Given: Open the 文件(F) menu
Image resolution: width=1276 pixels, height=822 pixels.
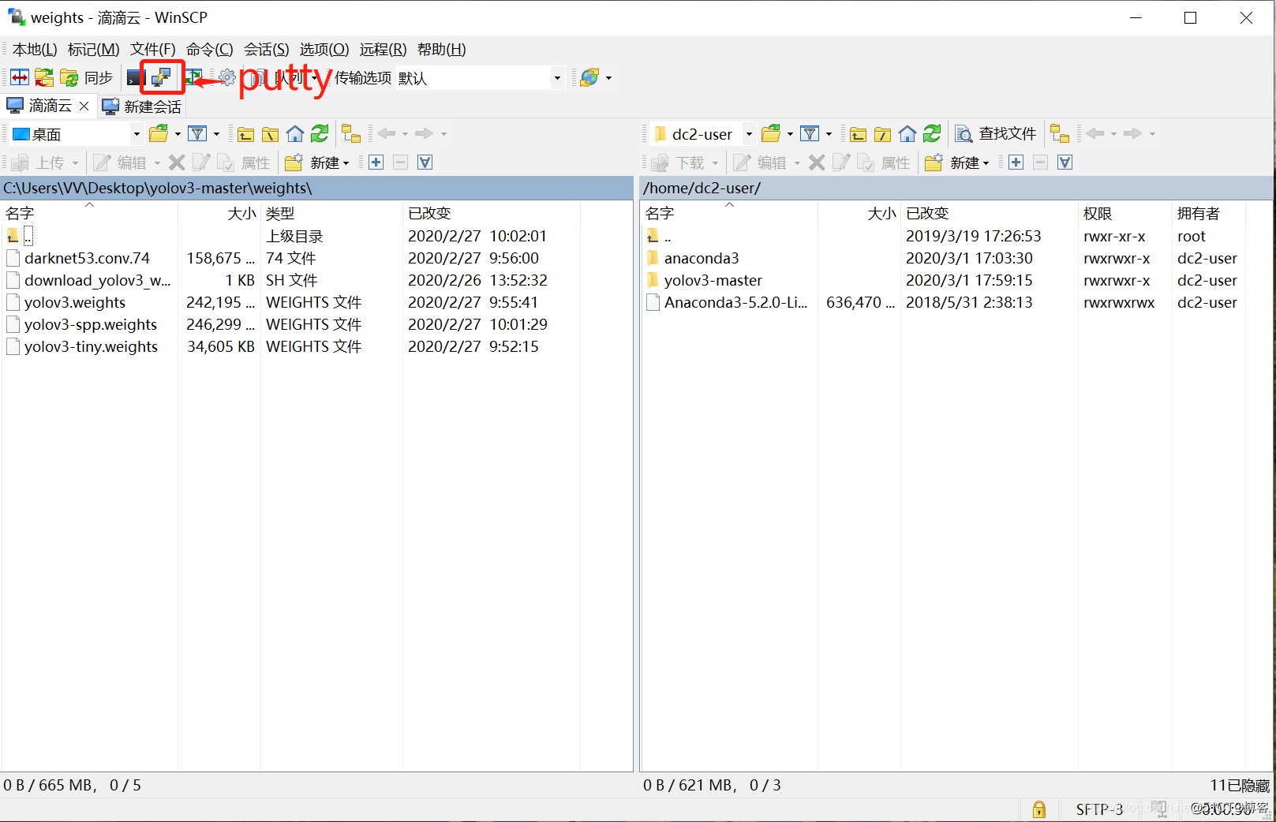Looking at the screenshot, I should point(153,49).
